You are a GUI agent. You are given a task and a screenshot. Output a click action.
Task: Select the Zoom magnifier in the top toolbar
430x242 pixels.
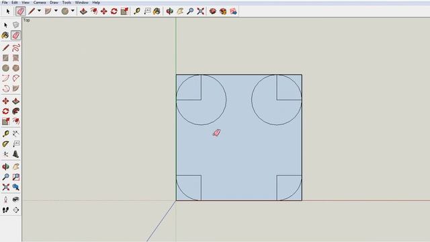[x=190, y=11]
